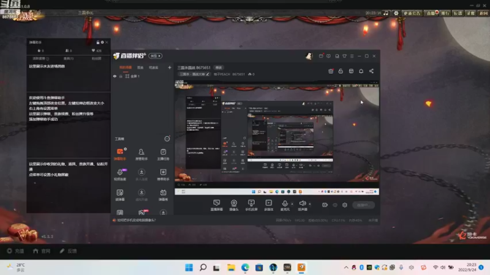Image resolution: width=490 pixels, height=275 pixels.
Task: Select the orange highlighted scene tab
Action: click(126, 67)
